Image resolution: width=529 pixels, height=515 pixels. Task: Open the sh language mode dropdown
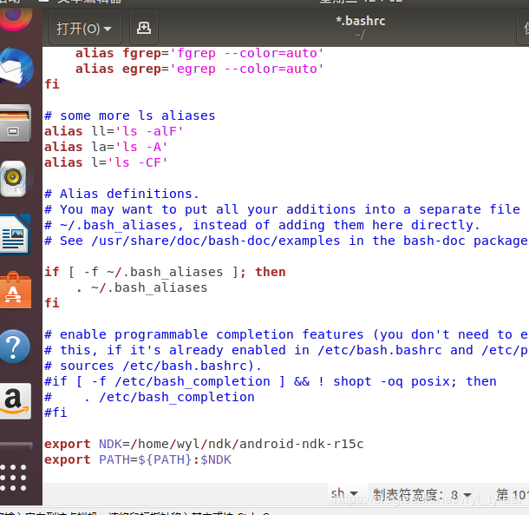tap(344, 494)
